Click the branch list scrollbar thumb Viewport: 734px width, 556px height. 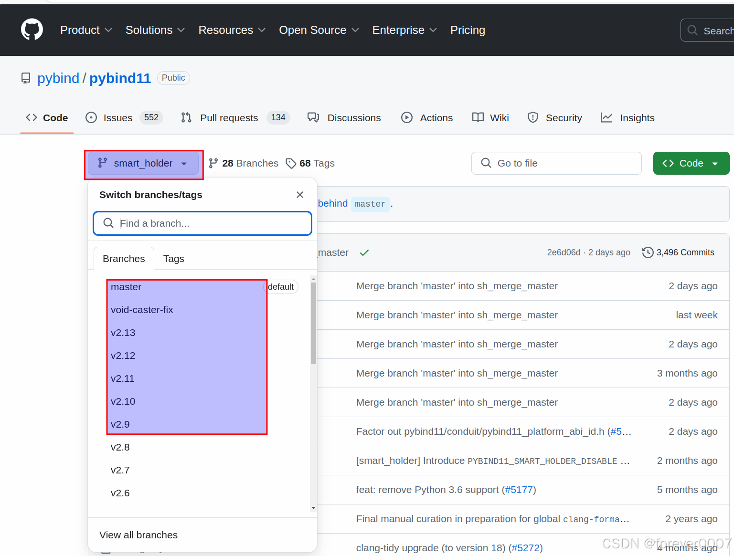[x=313, y=323]
